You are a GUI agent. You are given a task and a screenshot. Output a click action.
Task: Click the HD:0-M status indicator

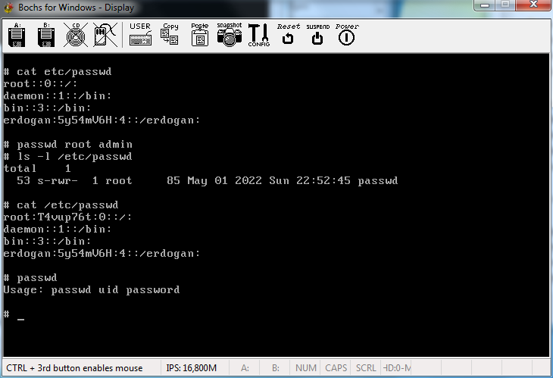(397, 368)
